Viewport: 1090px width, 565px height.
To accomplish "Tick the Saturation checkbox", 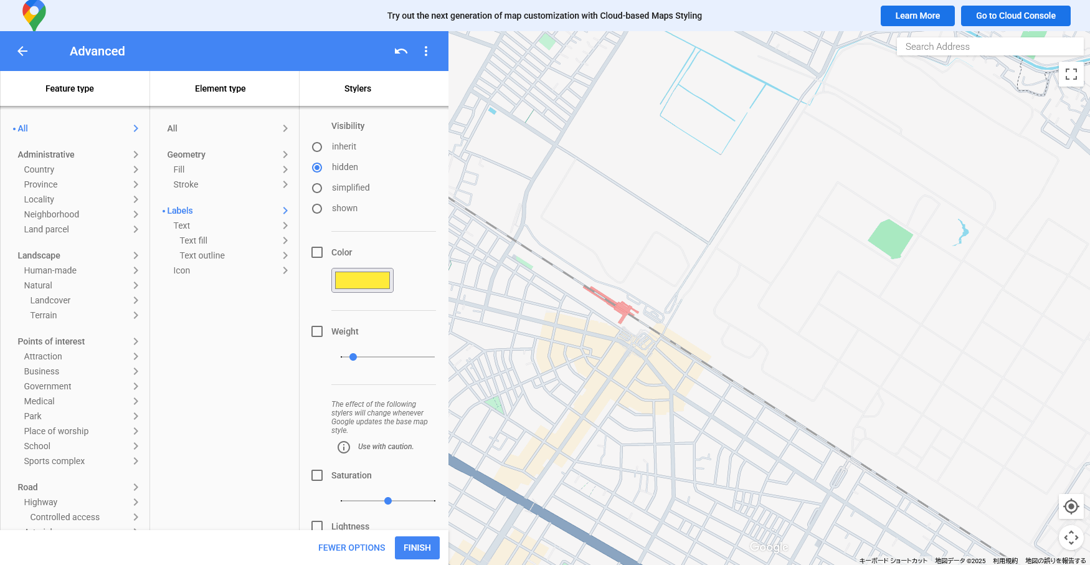I will tap(317, 475).
